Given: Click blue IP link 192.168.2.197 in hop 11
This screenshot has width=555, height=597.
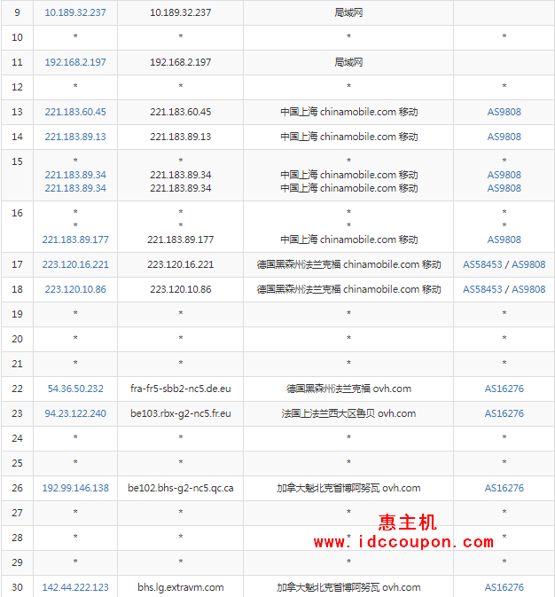Looking at the screenshot, I should pyautogui.click(x=75, y=63).
